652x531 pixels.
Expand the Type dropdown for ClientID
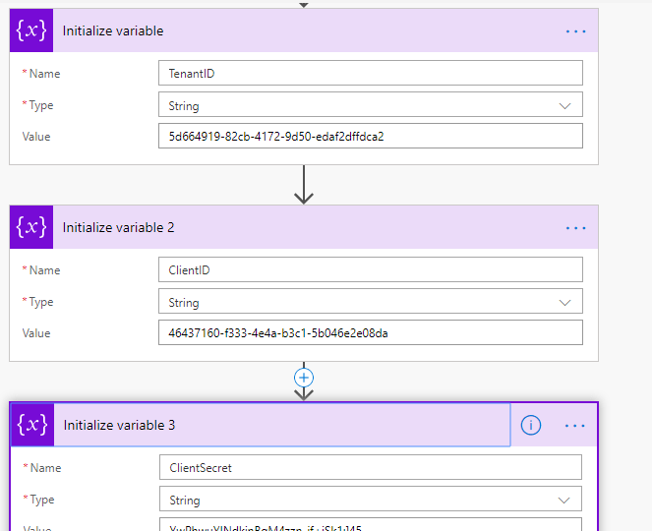click(x=371, y=302)
